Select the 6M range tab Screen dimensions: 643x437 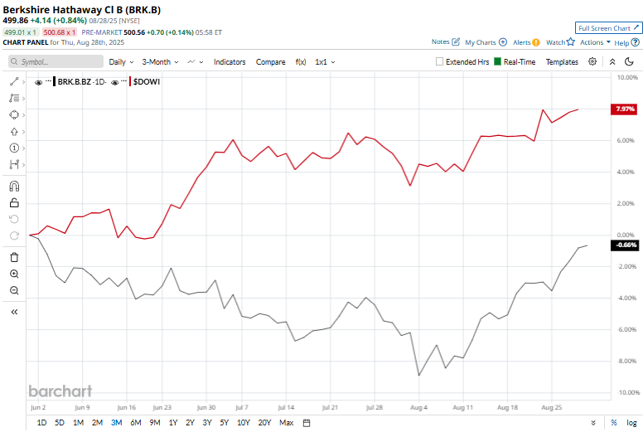136,423
